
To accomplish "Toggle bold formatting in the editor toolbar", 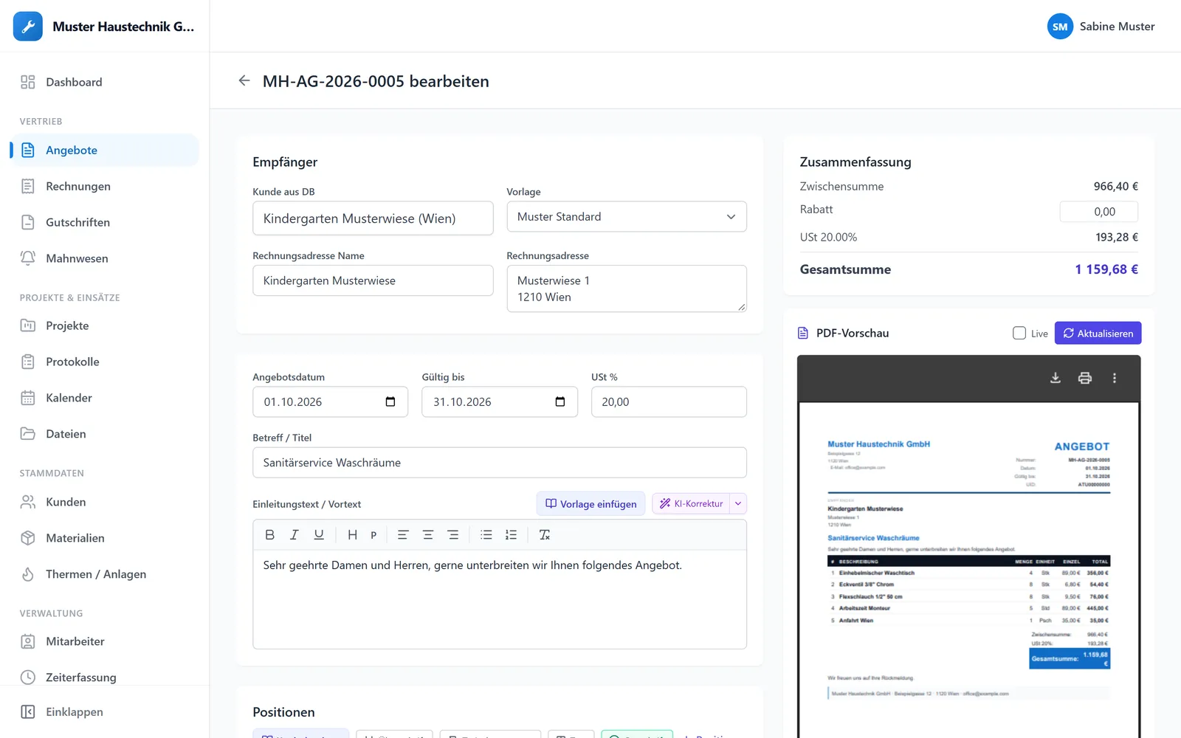I will (269, 535).
